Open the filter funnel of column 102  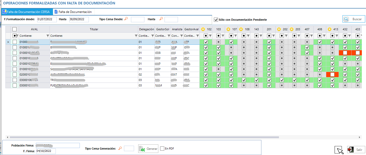(x=210, y=36)
